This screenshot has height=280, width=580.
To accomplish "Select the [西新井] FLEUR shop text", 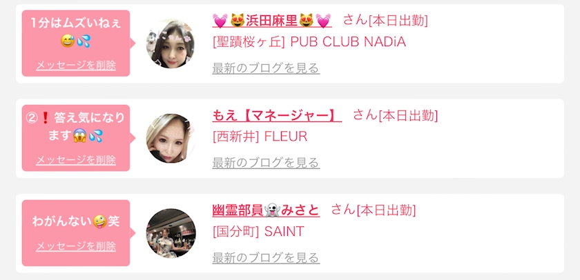I will pyautogui.click(x=260, y=137).
